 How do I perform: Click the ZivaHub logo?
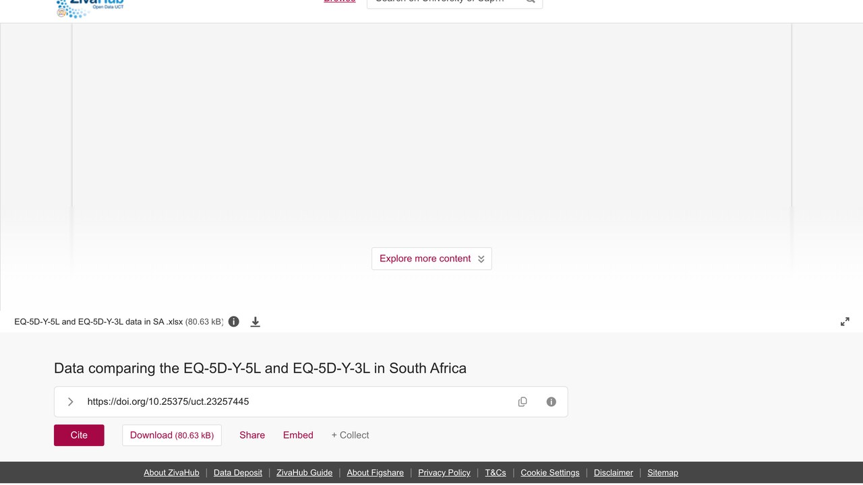[x=91, y=8]
